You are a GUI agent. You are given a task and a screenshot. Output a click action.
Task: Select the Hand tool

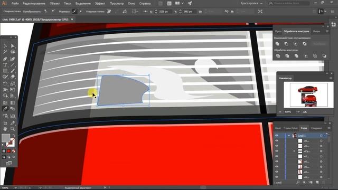5,129
